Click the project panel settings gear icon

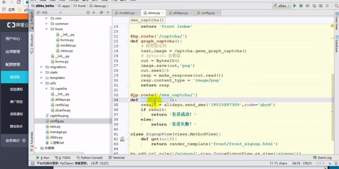click(x=102, y=12)
